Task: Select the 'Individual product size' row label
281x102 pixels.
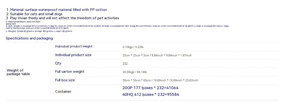Action: tap(73, 55)
